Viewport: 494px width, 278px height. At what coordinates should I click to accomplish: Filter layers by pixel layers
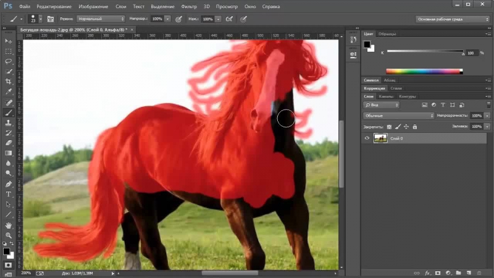[x=424, y=105]
